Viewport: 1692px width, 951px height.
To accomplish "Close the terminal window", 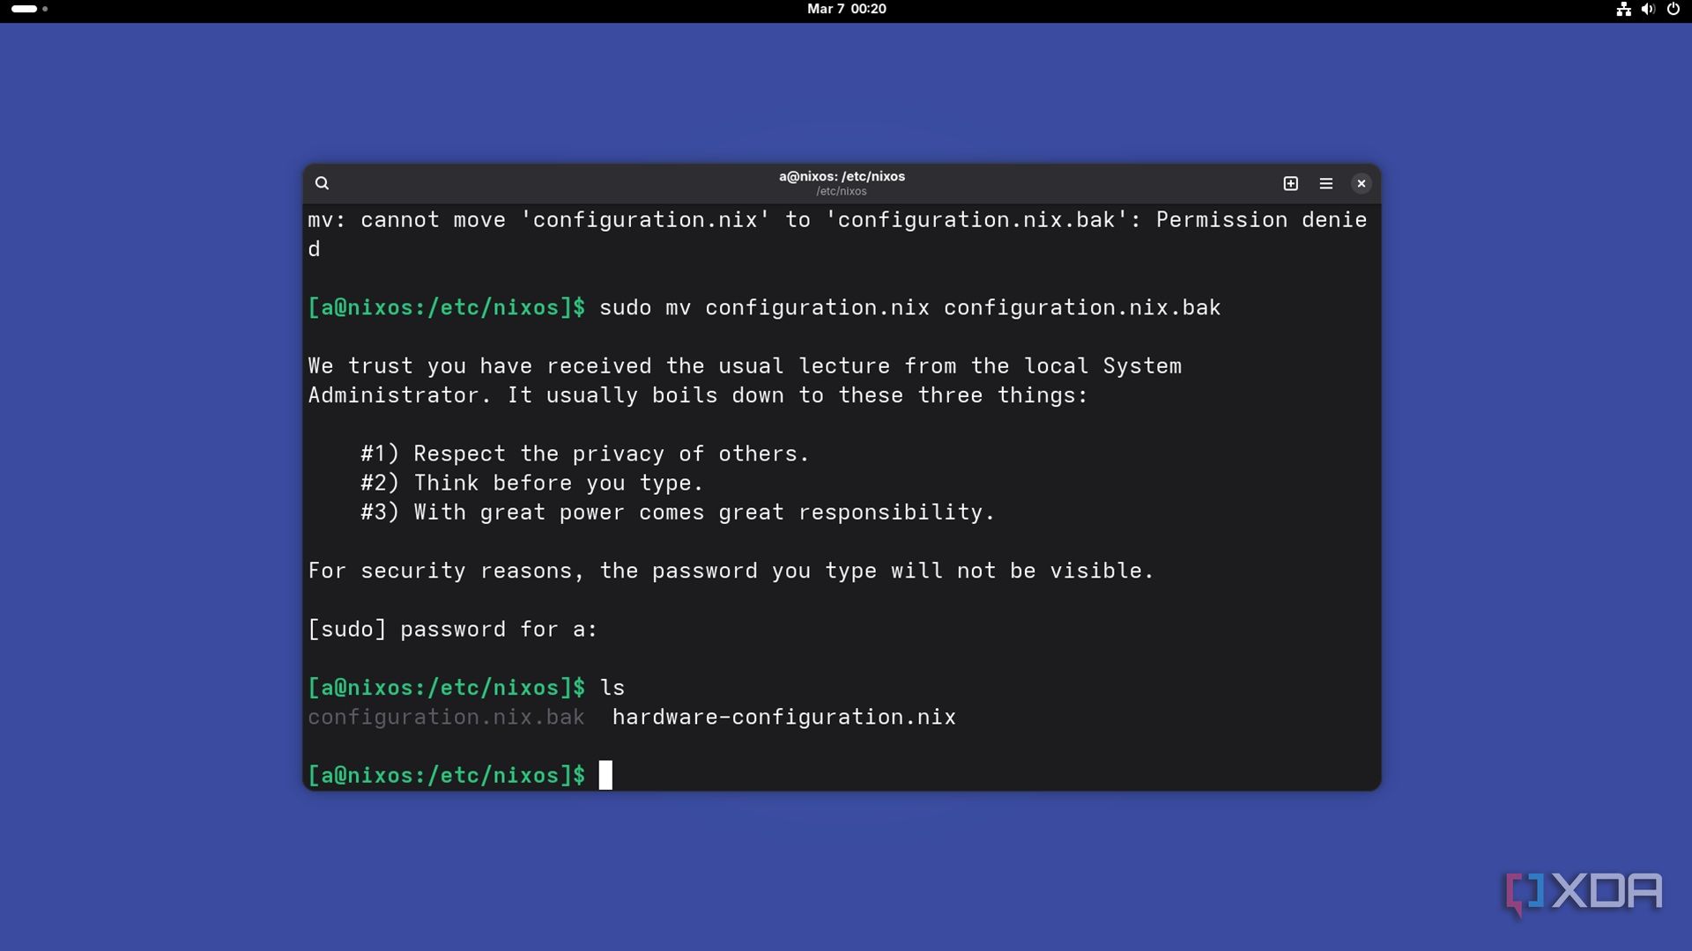I will [x=1361, y=183].
